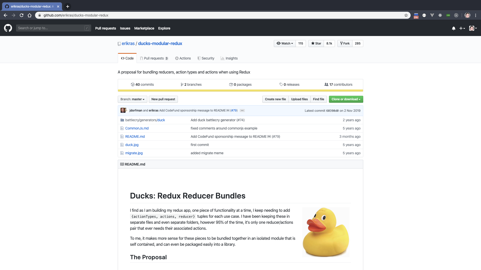481x270 pixels.
Task: Open battlecry/generators/duck folder
Action: pos(145,120)
